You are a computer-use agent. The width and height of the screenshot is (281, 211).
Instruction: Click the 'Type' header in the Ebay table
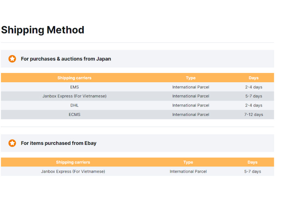pyautogui.click(x=188, y=162)
